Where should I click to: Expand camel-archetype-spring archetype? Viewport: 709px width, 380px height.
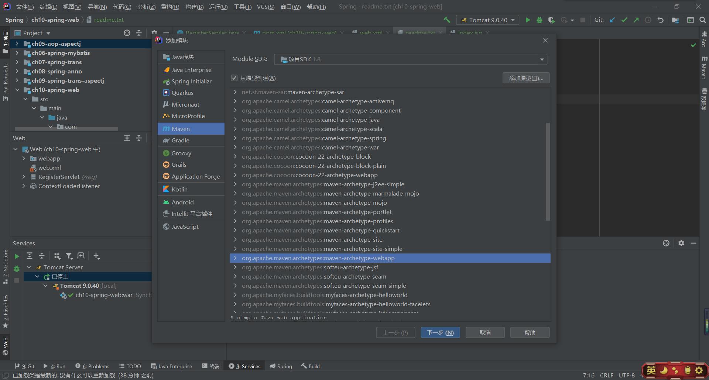click(x=235, y=138)
